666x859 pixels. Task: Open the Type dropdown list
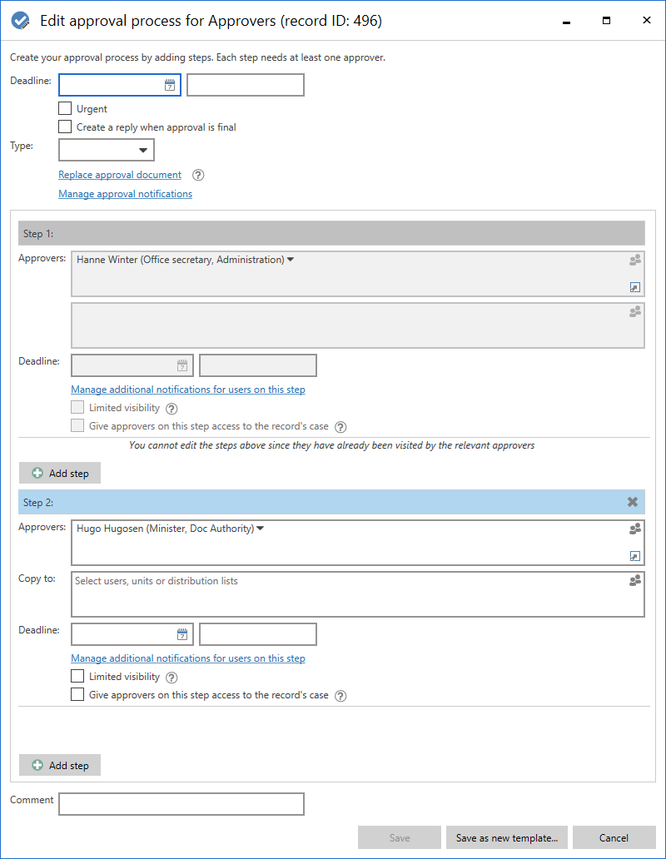[142, 150]
